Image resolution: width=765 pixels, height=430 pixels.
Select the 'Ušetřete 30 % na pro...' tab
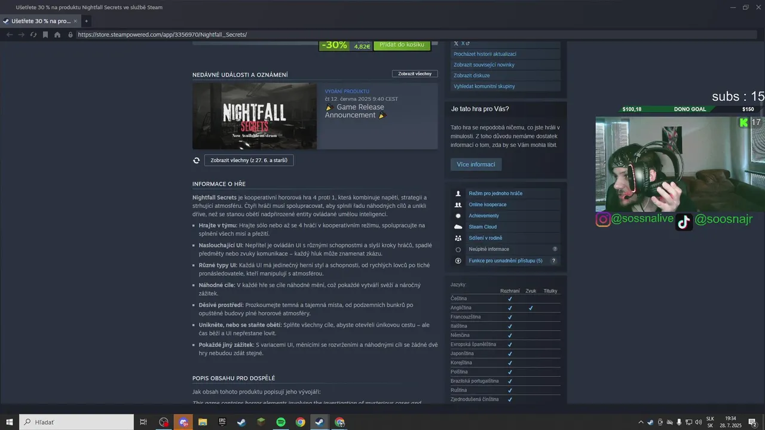[x=41, y=21]
